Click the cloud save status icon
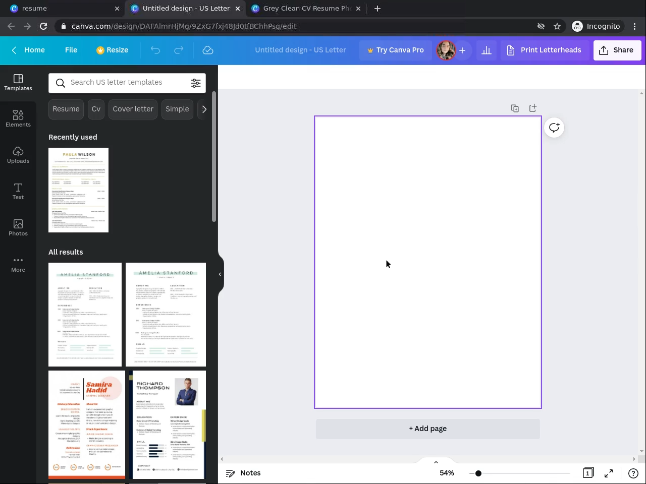Viewport: 646px width, 484px height. click(x=208, y=50)
